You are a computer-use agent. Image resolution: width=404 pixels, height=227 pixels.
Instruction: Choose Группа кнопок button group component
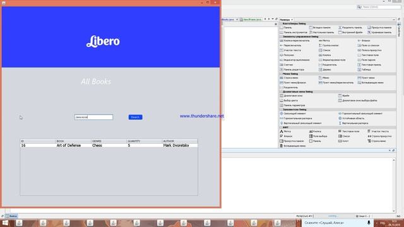coord(328,45)
